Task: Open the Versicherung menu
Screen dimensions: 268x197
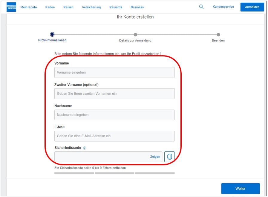Action: click(91, 7)
